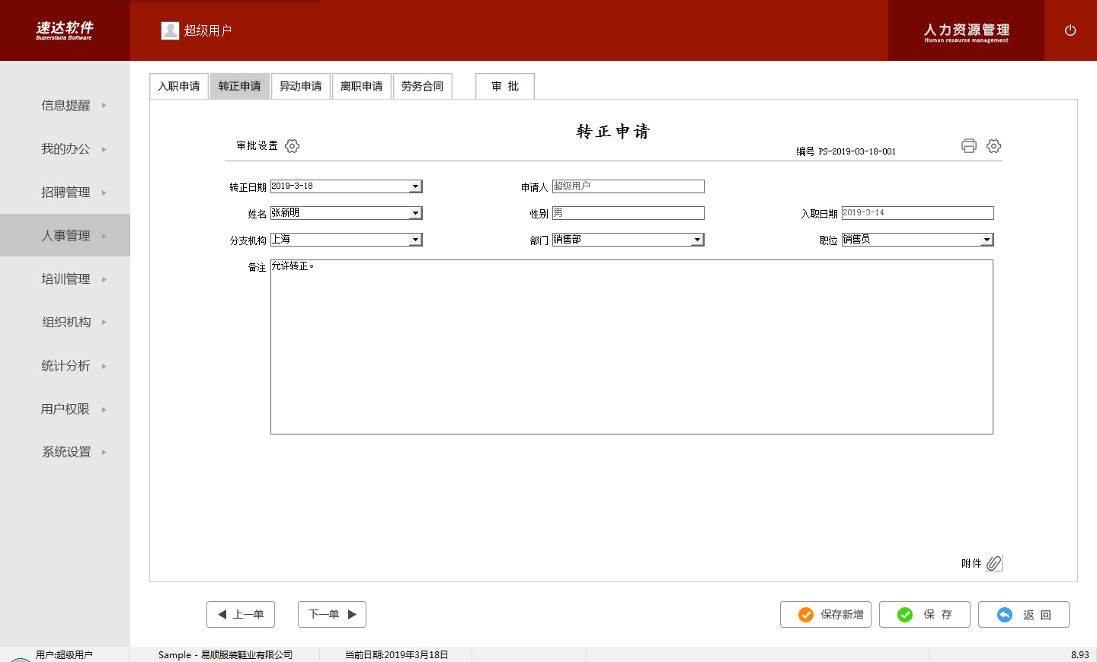Click the super user avatar icon
Screen dimensions: 1097x662
(170, 30)
